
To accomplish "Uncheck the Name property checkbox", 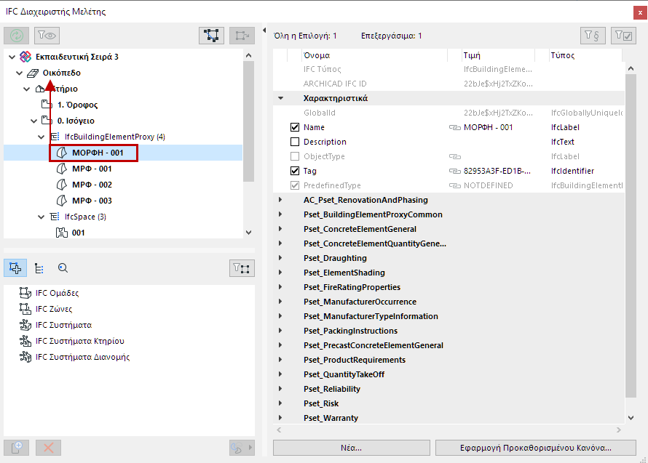I will point(295,127).
